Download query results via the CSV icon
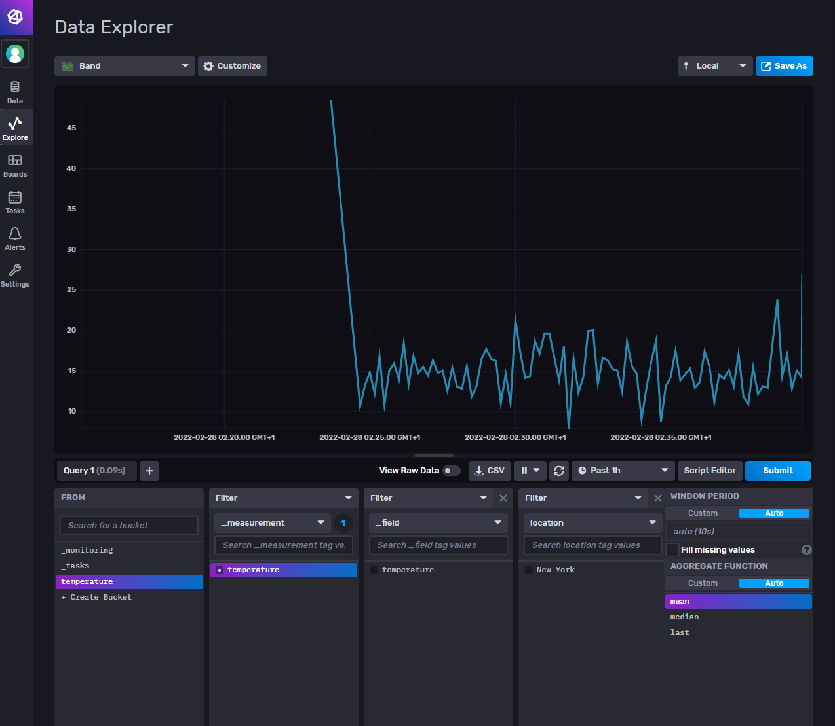The height and width of the screenshot is (726, 835). 489,470
